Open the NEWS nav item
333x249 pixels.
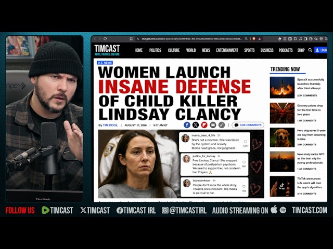206,50
